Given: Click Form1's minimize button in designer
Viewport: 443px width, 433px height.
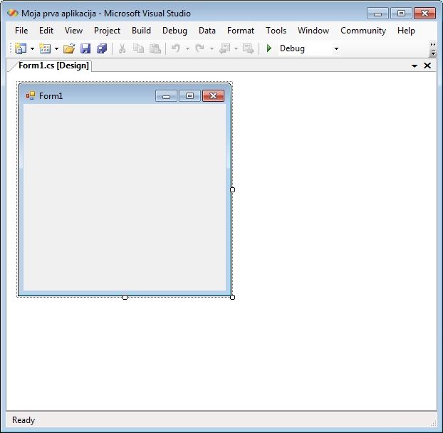Looking at the screenshot, I should 166,96.
